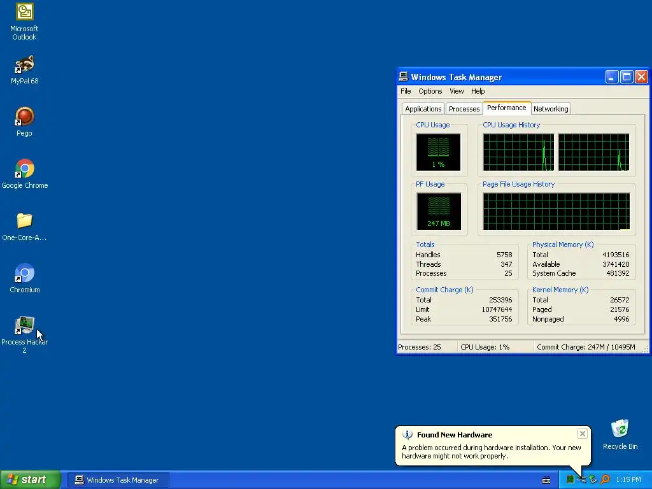This screenshot has height=489, width=652.
Task: Click the green CPU meter tray icon
Action: 570,479
